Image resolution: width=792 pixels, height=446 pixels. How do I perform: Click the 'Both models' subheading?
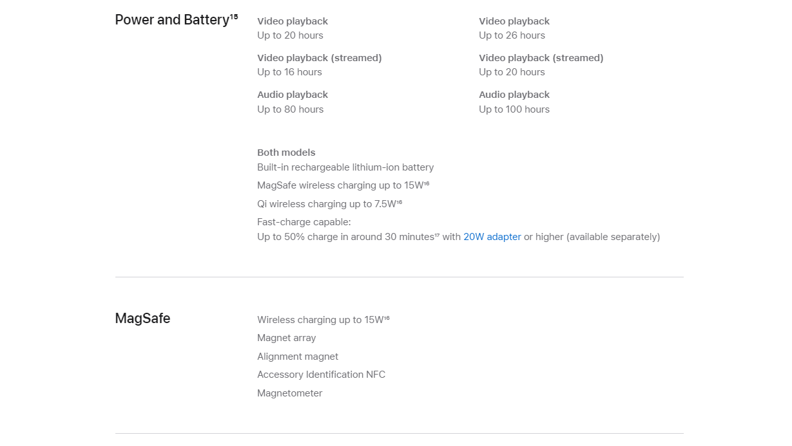click(286, 153)
